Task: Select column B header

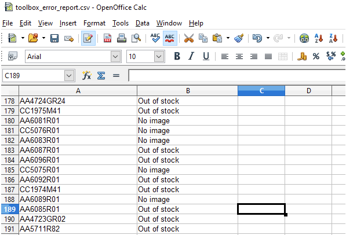Action: point(188,91)
